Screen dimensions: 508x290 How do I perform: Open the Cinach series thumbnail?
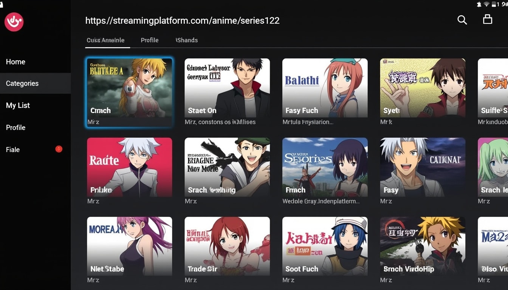[x=129, y=88]
